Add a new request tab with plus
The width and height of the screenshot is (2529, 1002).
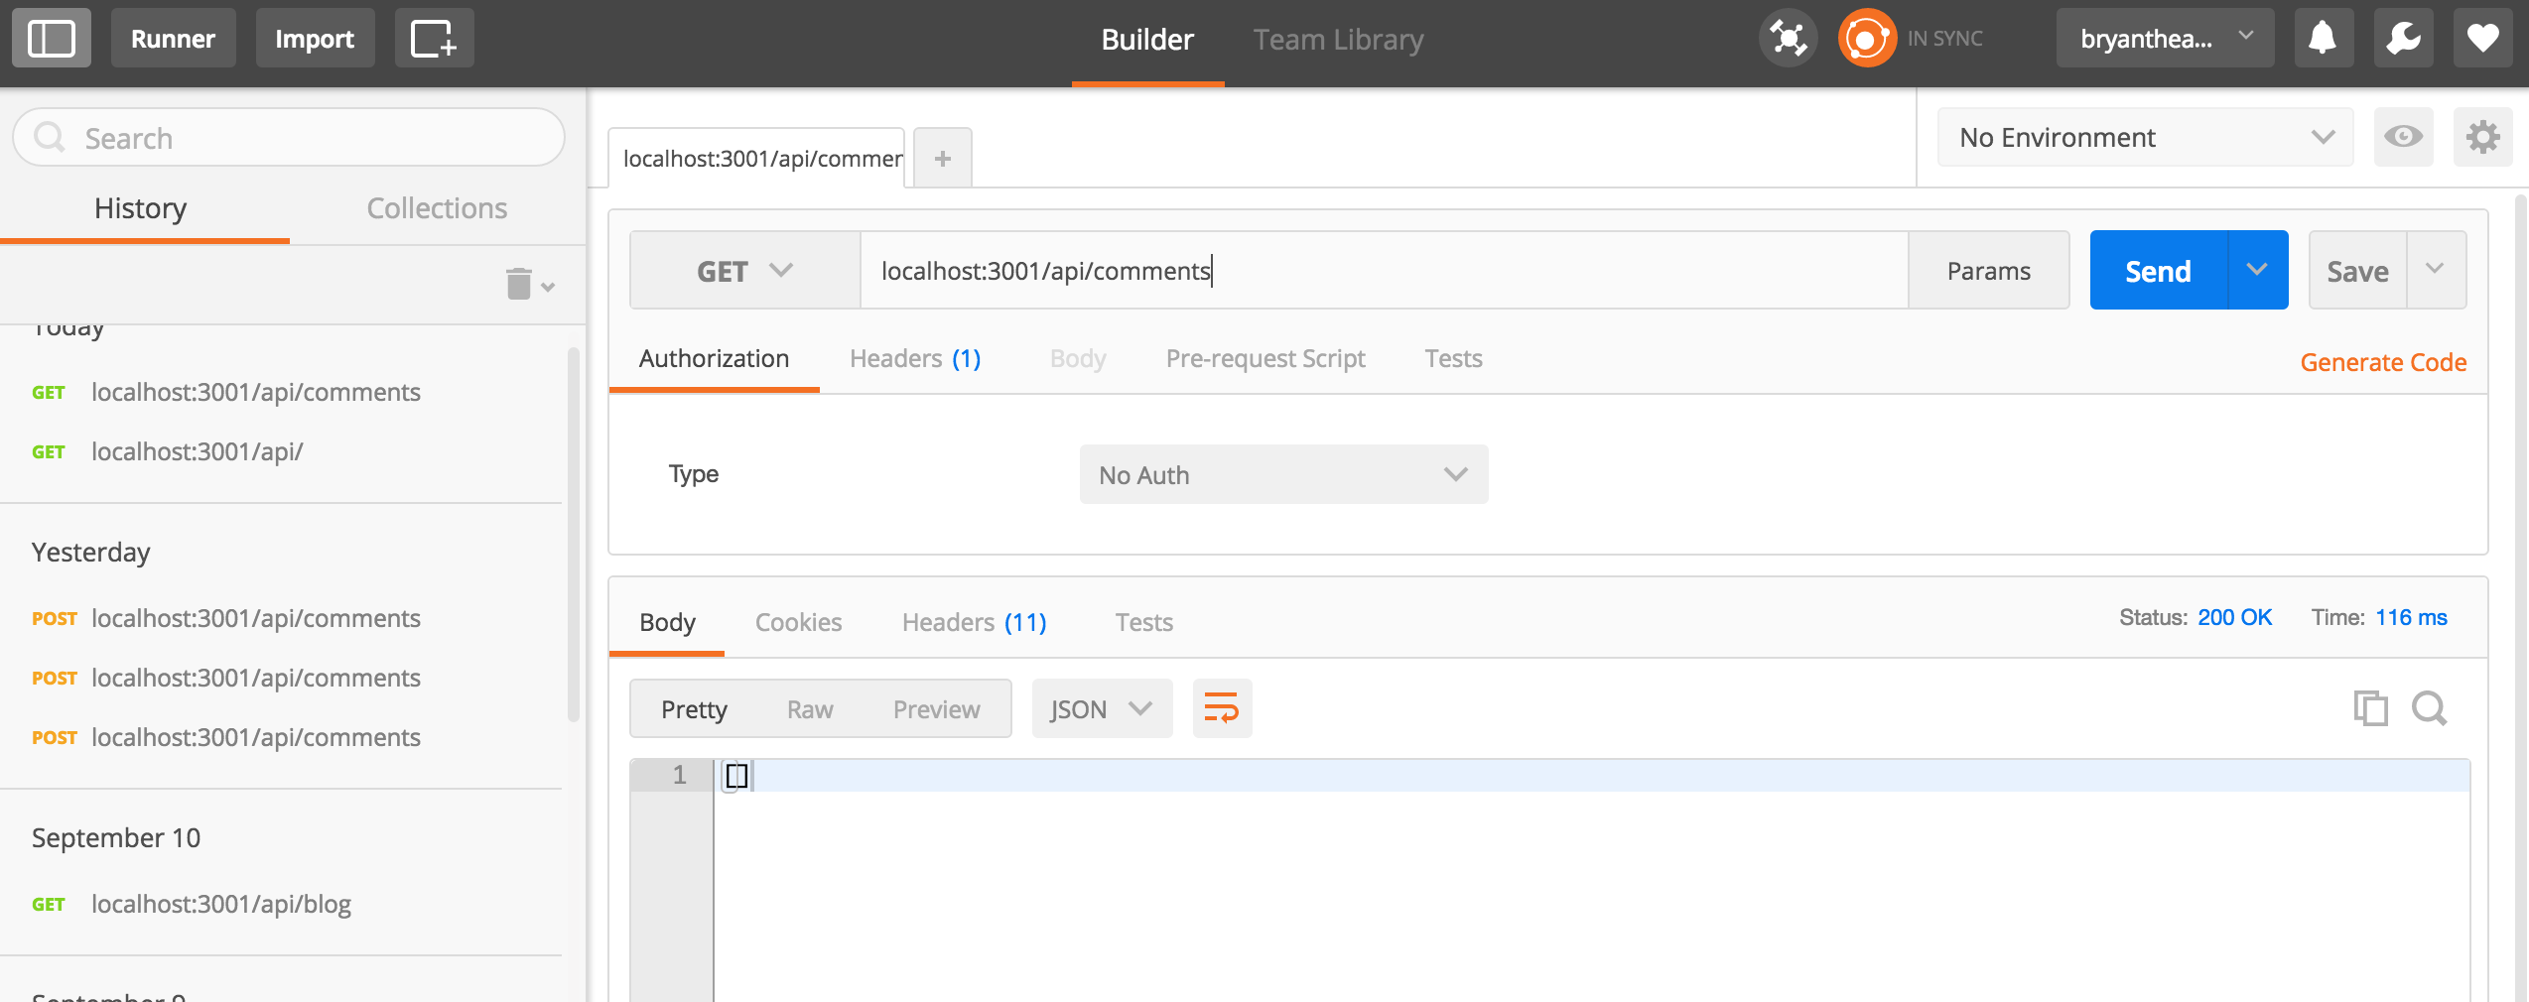[x=942, y=158]
